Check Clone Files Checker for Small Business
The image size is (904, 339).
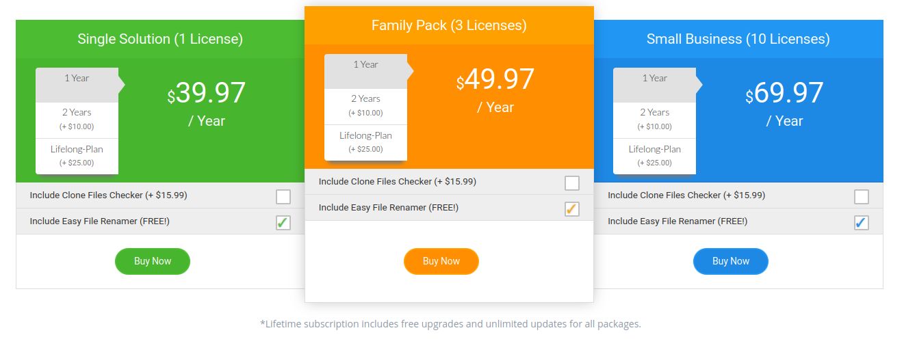[x=862, y=197]
